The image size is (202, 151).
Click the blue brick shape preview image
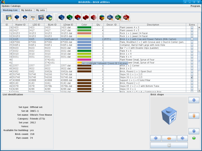pyautogui.click(x=169, y=116)
